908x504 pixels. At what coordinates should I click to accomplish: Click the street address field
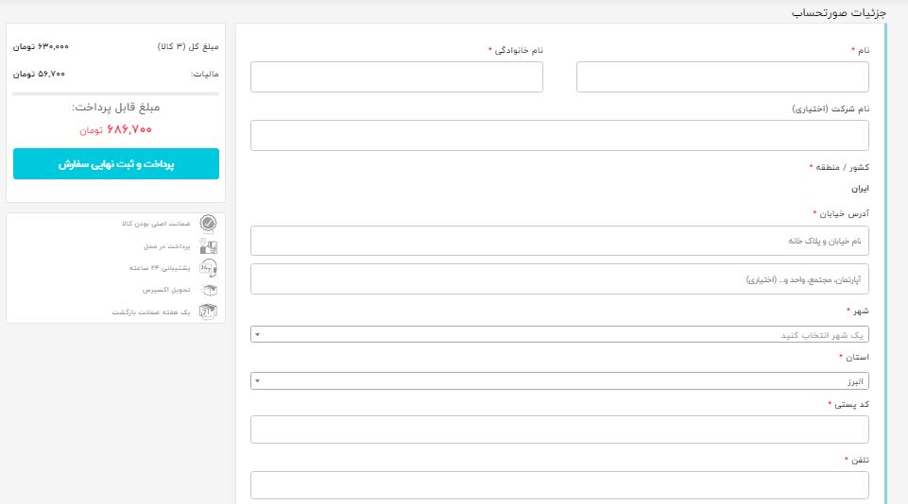click(x=559, y=241)
